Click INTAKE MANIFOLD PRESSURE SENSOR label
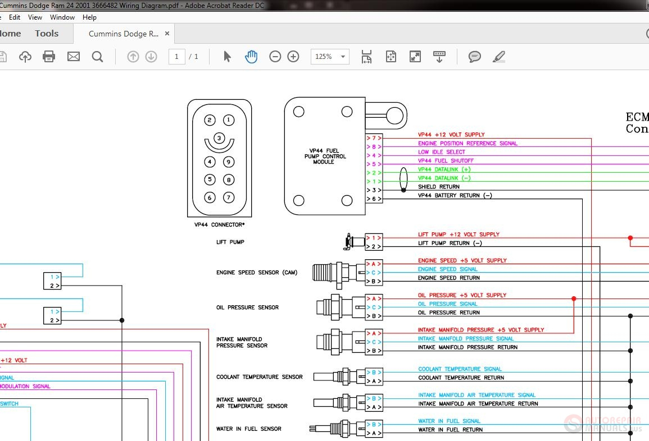This screenshot has height=441, width=649. [x=242, y=342]
